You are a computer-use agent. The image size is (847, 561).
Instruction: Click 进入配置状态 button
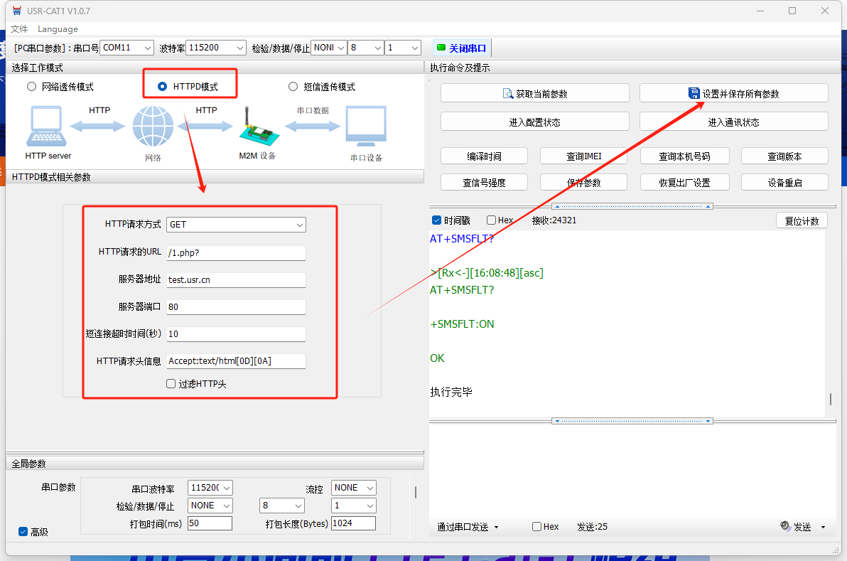pyautogui.click(x=535, y=122)
